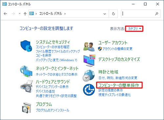This screenshot has width=164, height=120.
Task: Open コンピューターの状態を確認 link
Action: (52, 47)
